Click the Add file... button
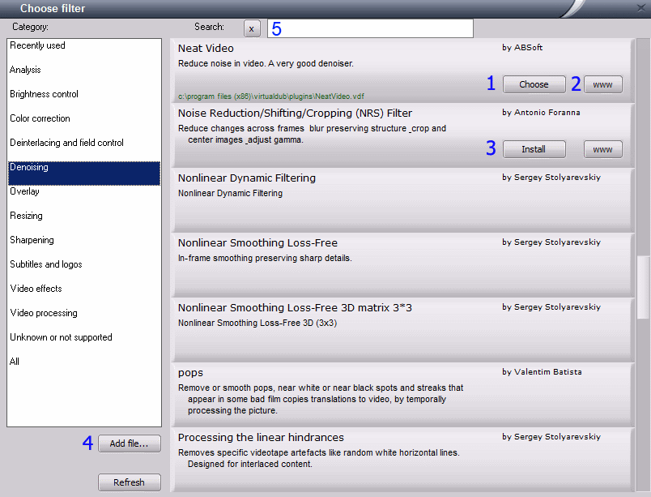The image size is (651, 497). 129,443
